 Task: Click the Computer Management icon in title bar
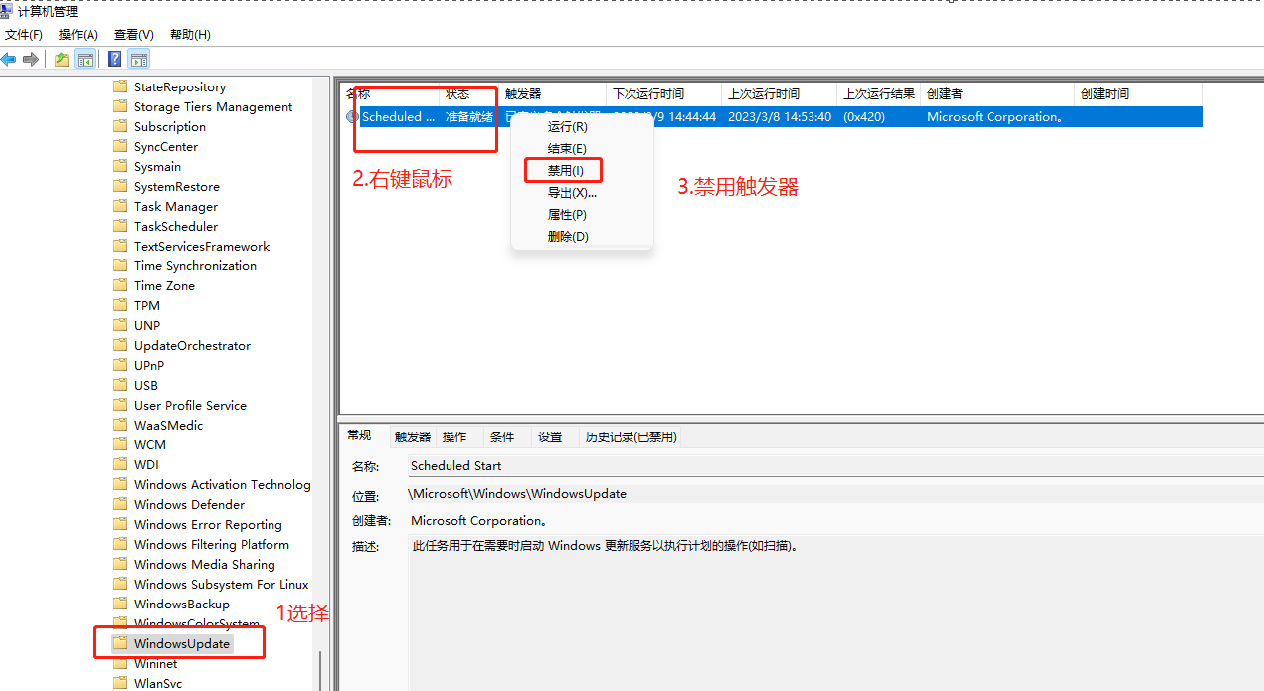pyautogui.click(x=7, y=10)
